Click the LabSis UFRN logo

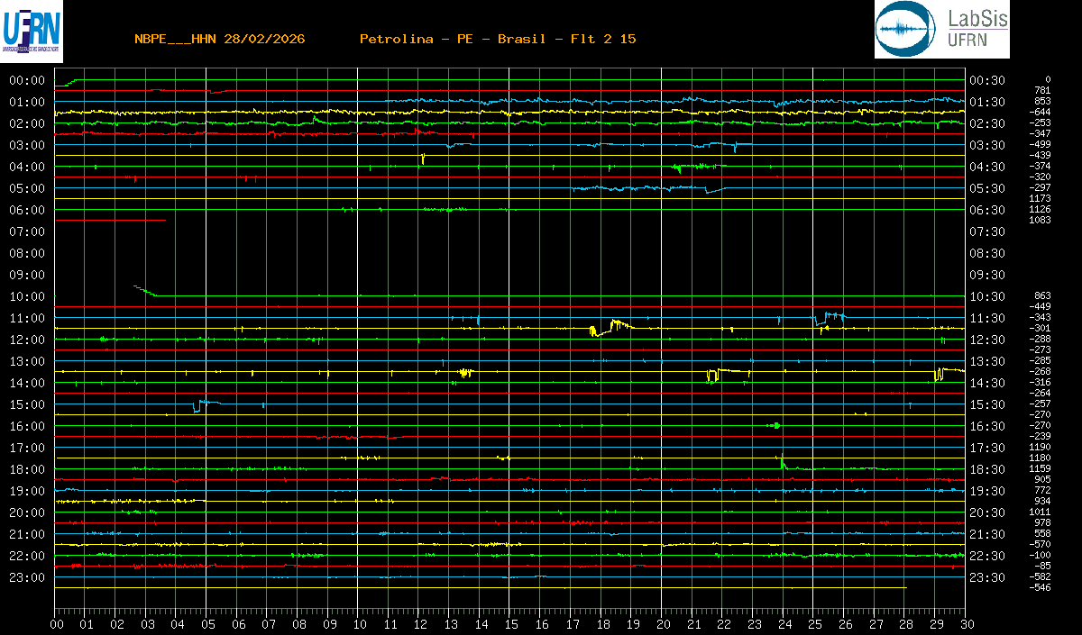coord(941,30)
